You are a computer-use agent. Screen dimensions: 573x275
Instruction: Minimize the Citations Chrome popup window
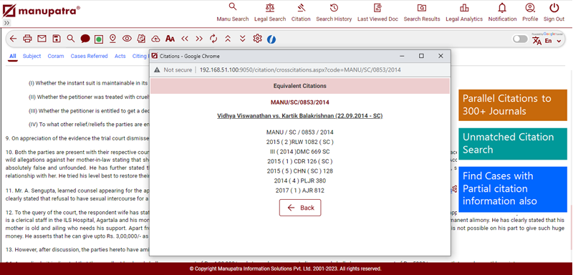click(402, 56)
